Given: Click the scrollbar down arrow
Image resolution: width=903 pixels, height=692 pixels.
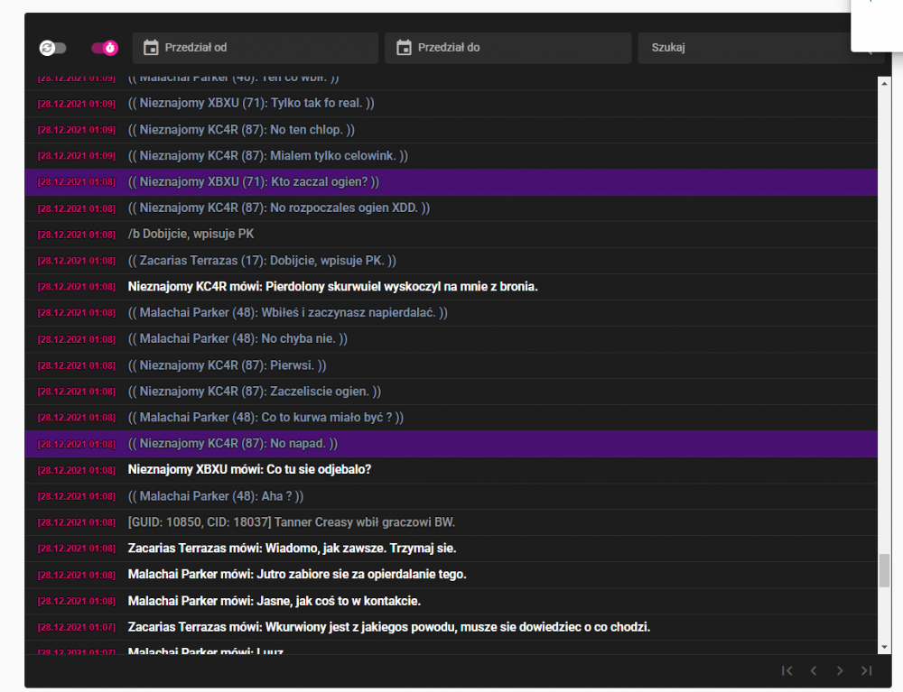Looking at the screenshot, I should coord(884,647).
